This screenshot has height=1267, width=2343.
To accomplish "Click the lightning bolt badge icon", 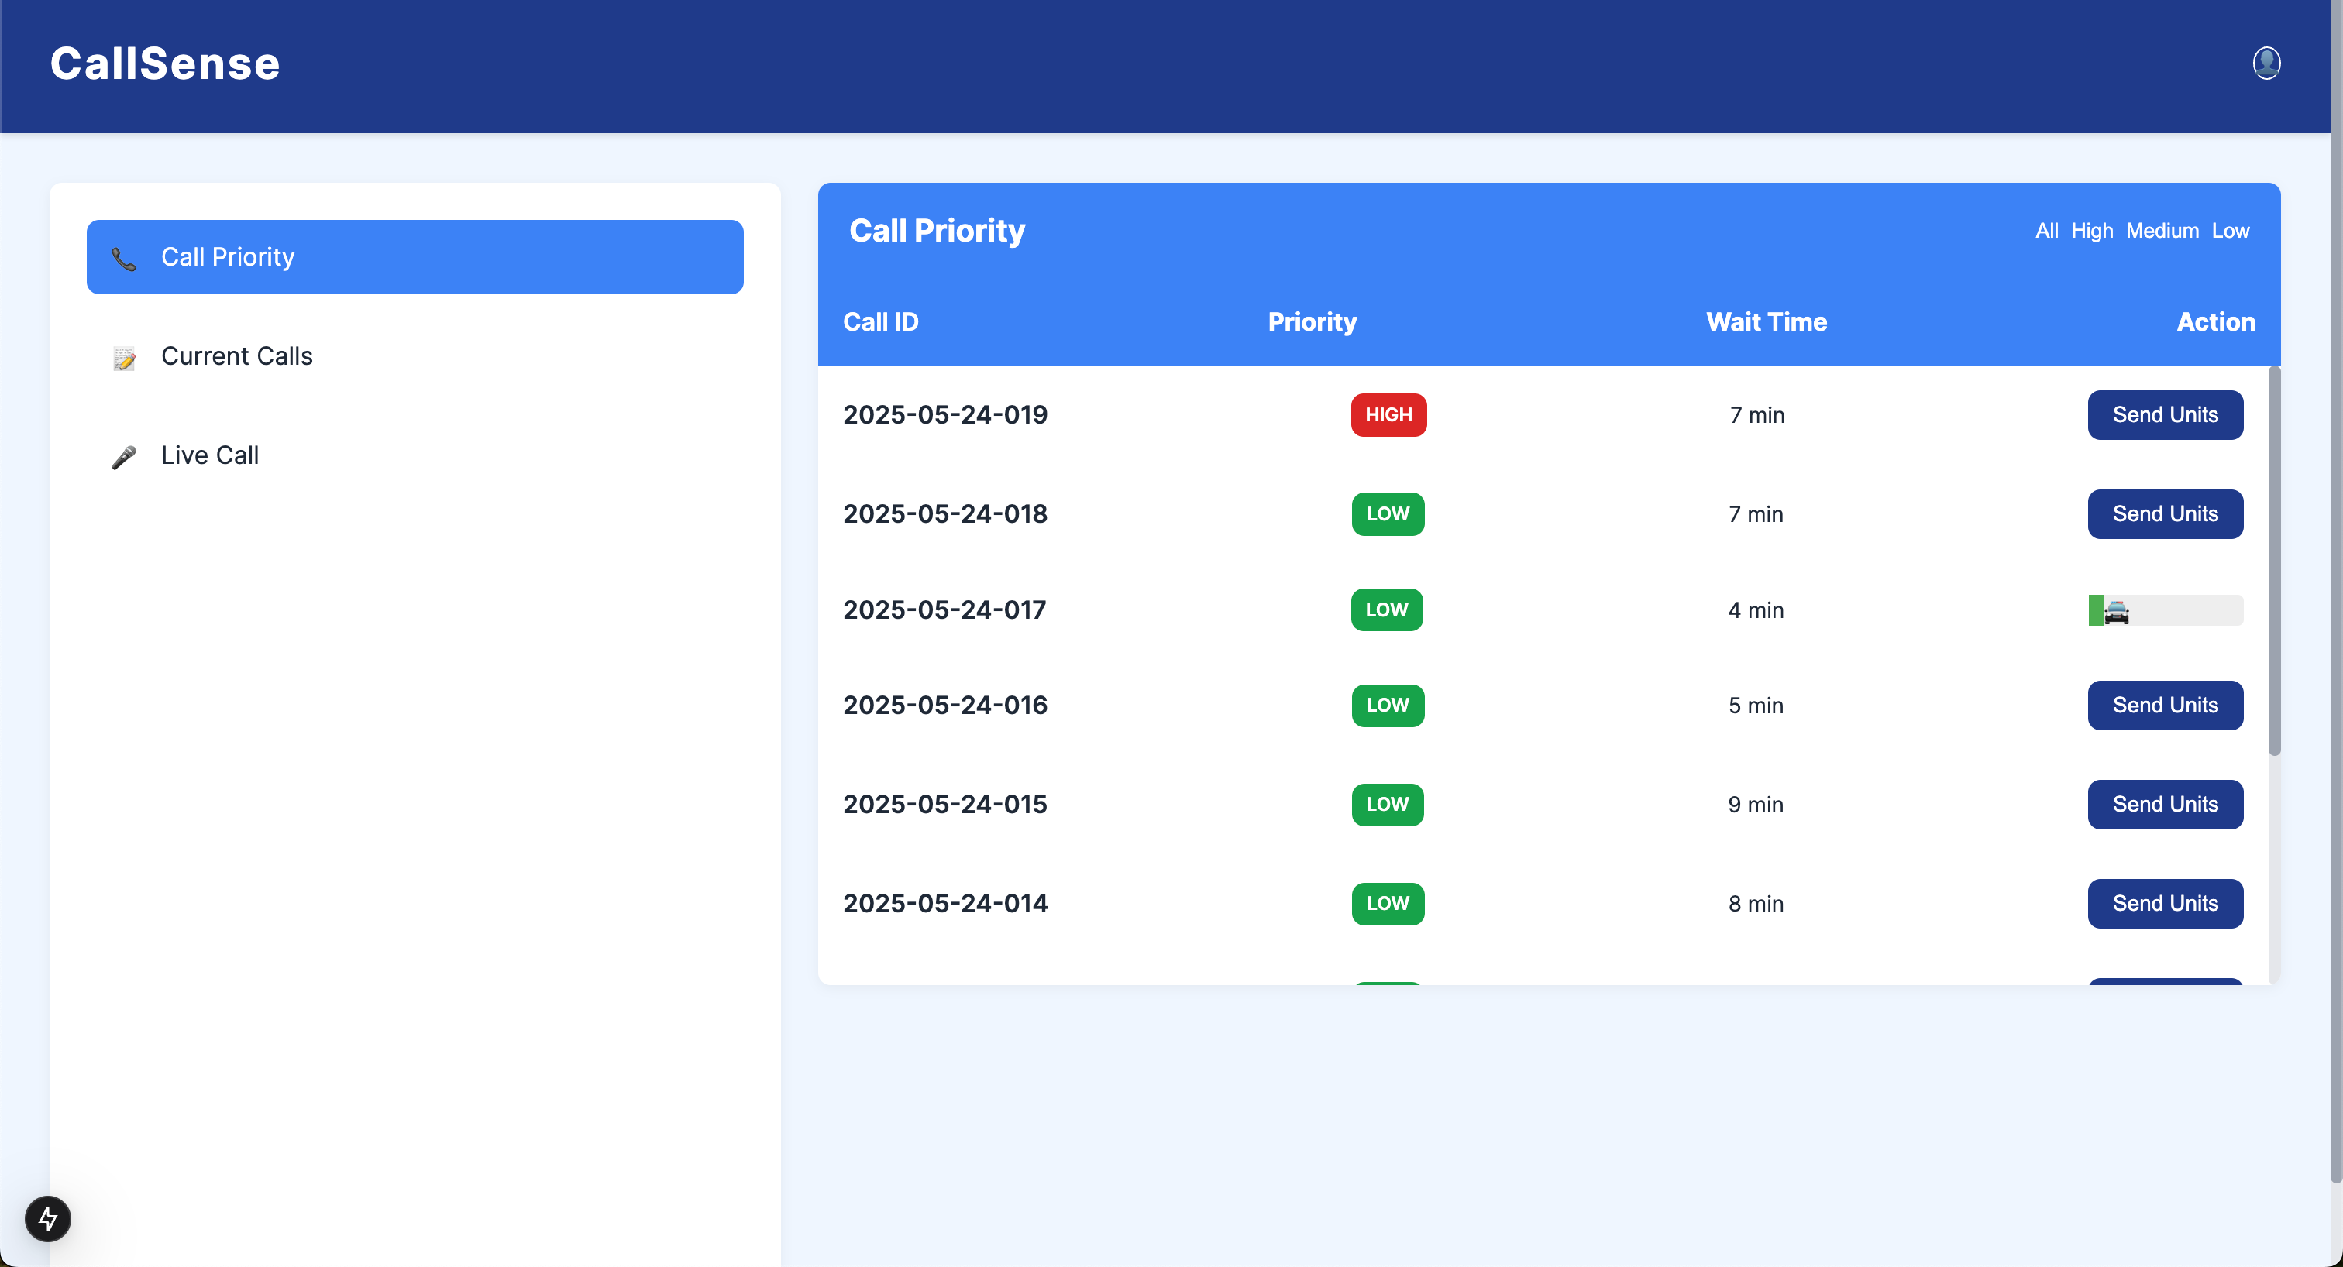I will tap(47, 1218).
